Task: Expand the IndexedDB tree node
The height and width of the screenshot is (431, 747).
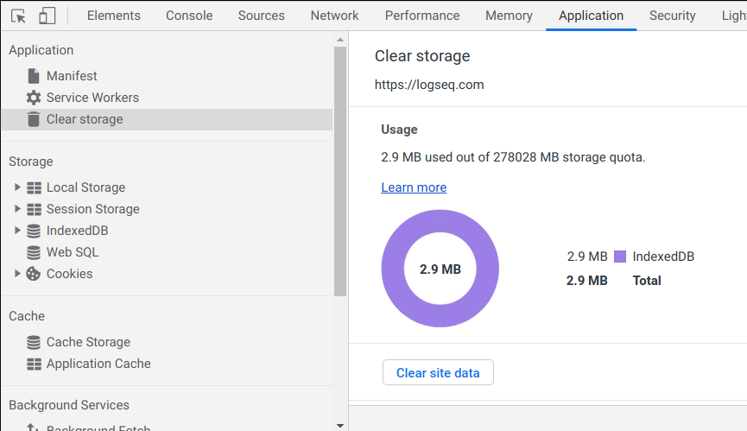Action: [x=17, y=231]
